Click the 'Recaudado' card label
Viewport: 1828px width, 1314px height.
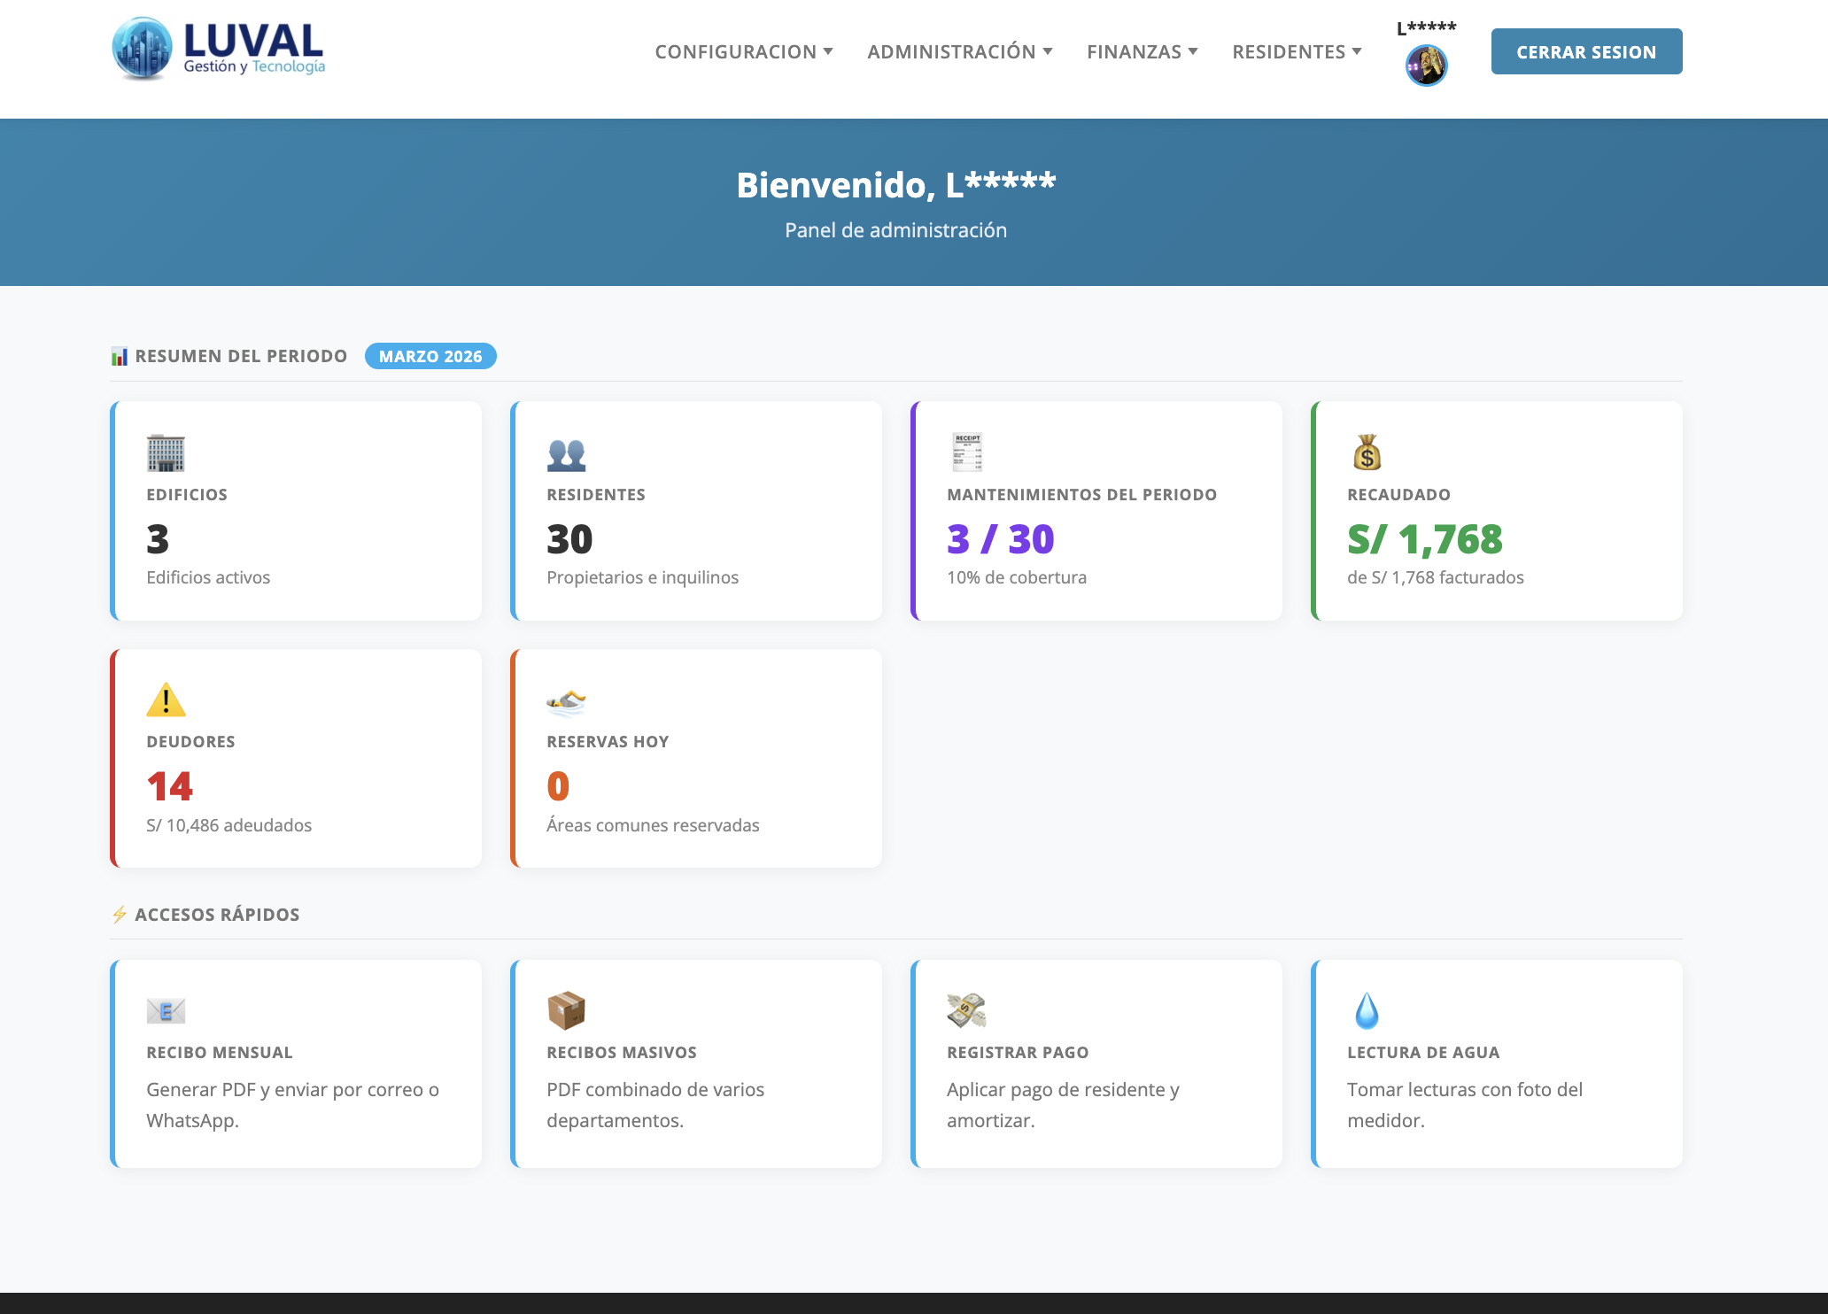tap(1398, 495)
